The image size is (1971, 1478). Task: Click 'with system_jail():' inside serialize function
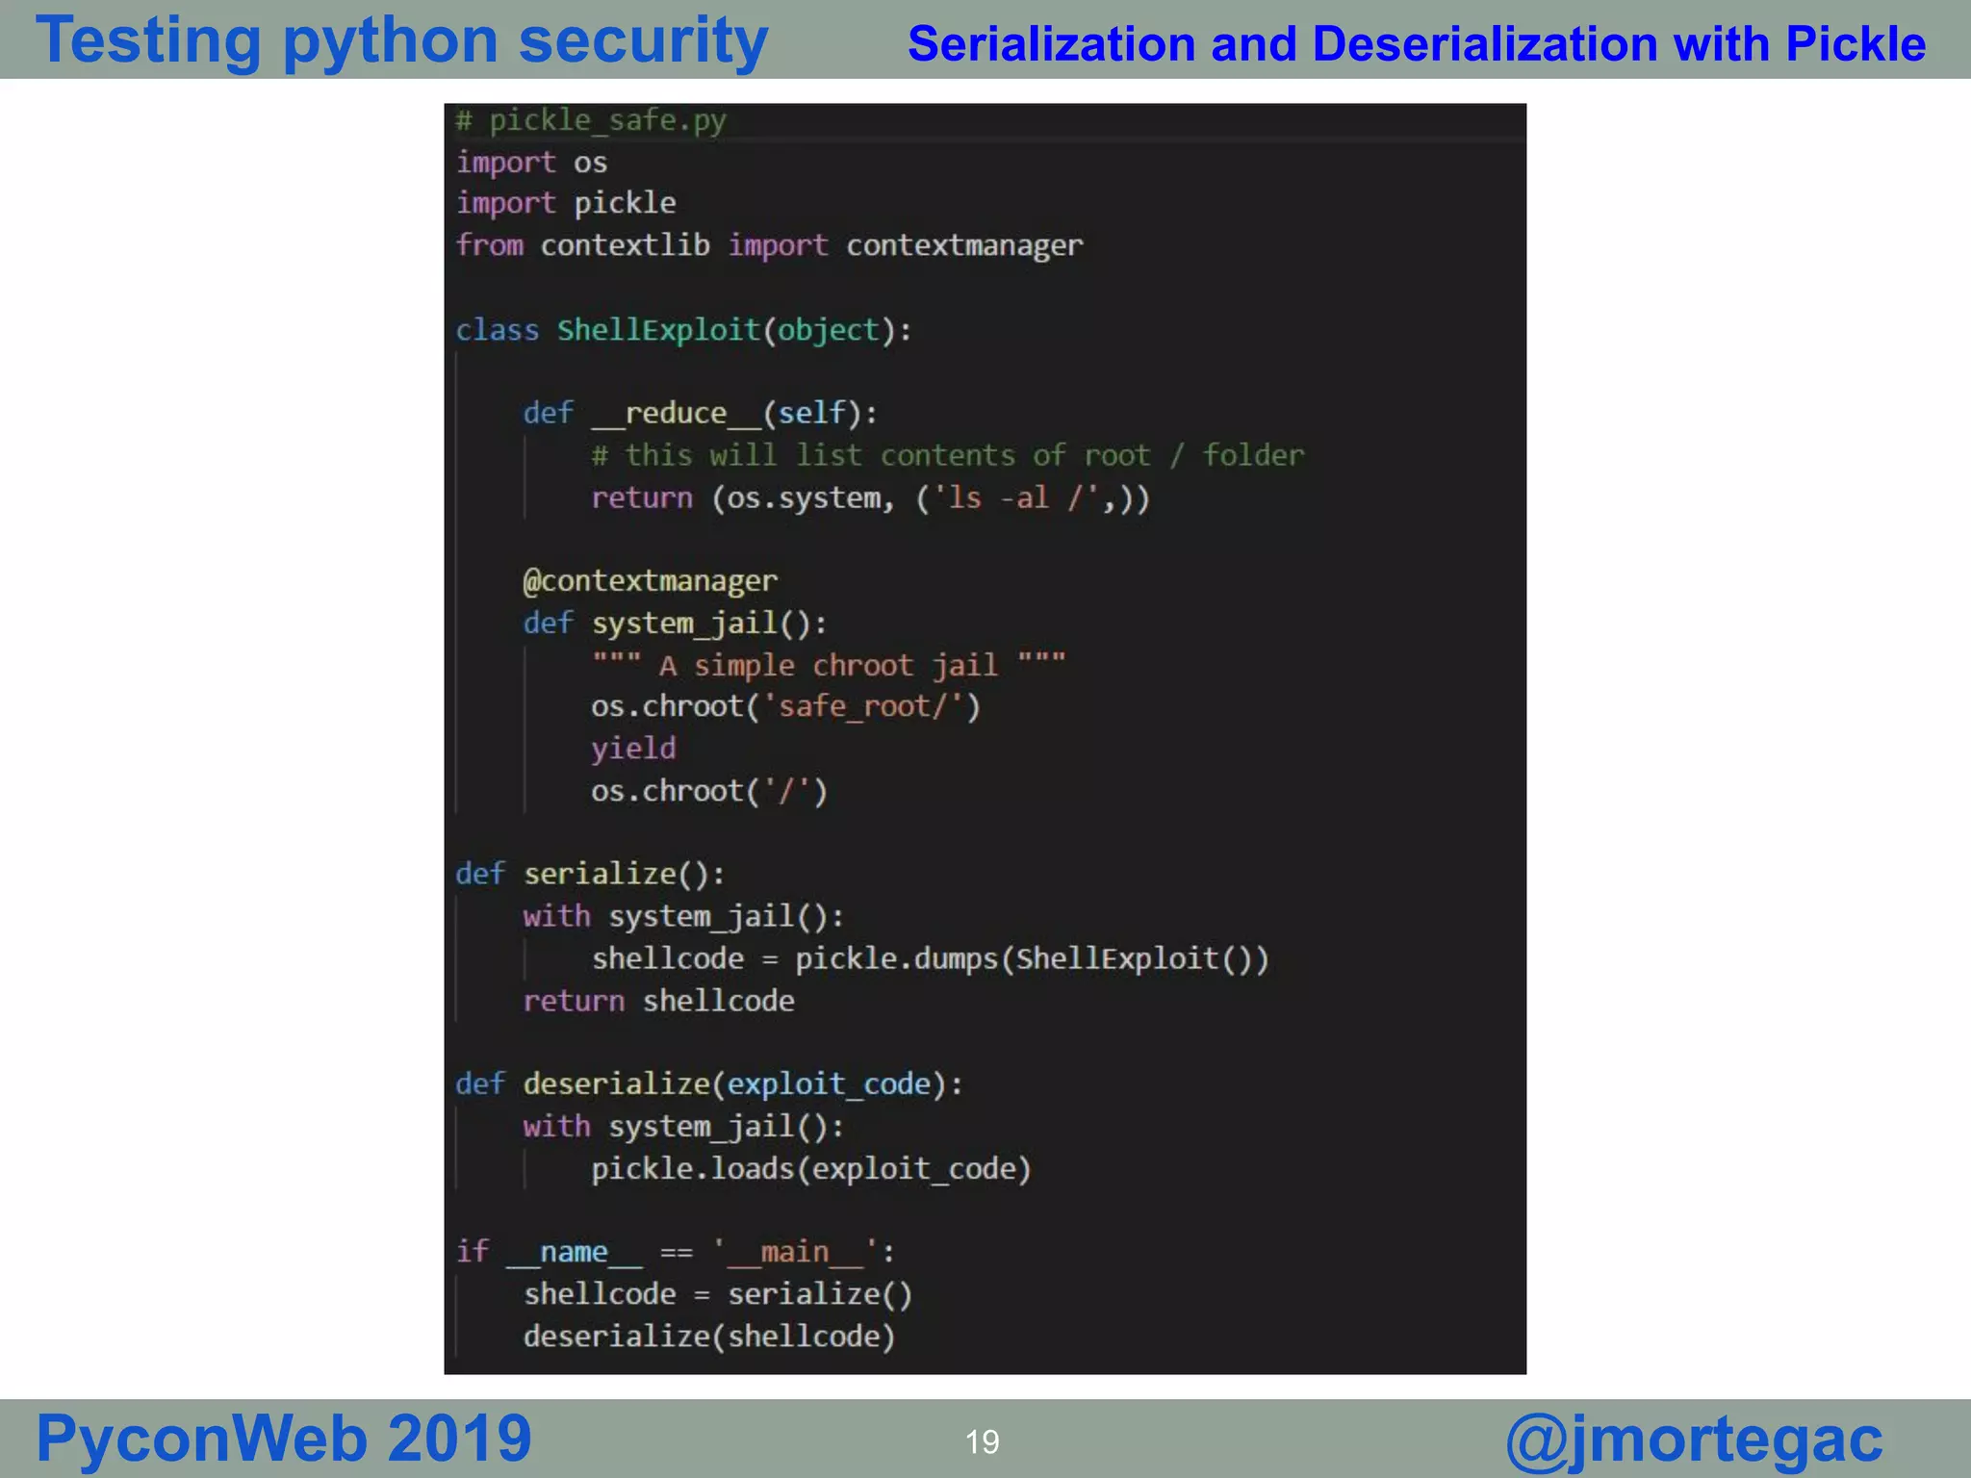pyautogui.click(x=683, y=917)
